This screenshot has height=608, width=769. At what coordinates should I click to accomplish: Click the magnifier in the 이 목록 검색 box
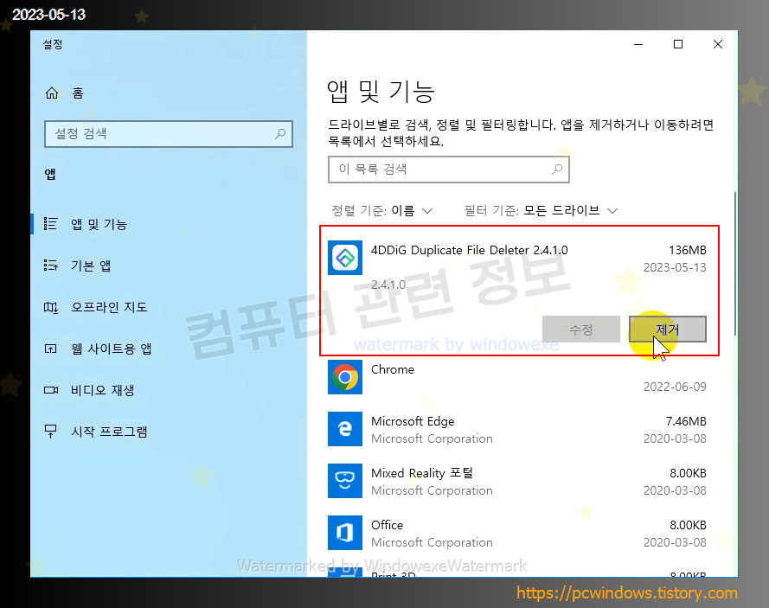pos(557,170)
